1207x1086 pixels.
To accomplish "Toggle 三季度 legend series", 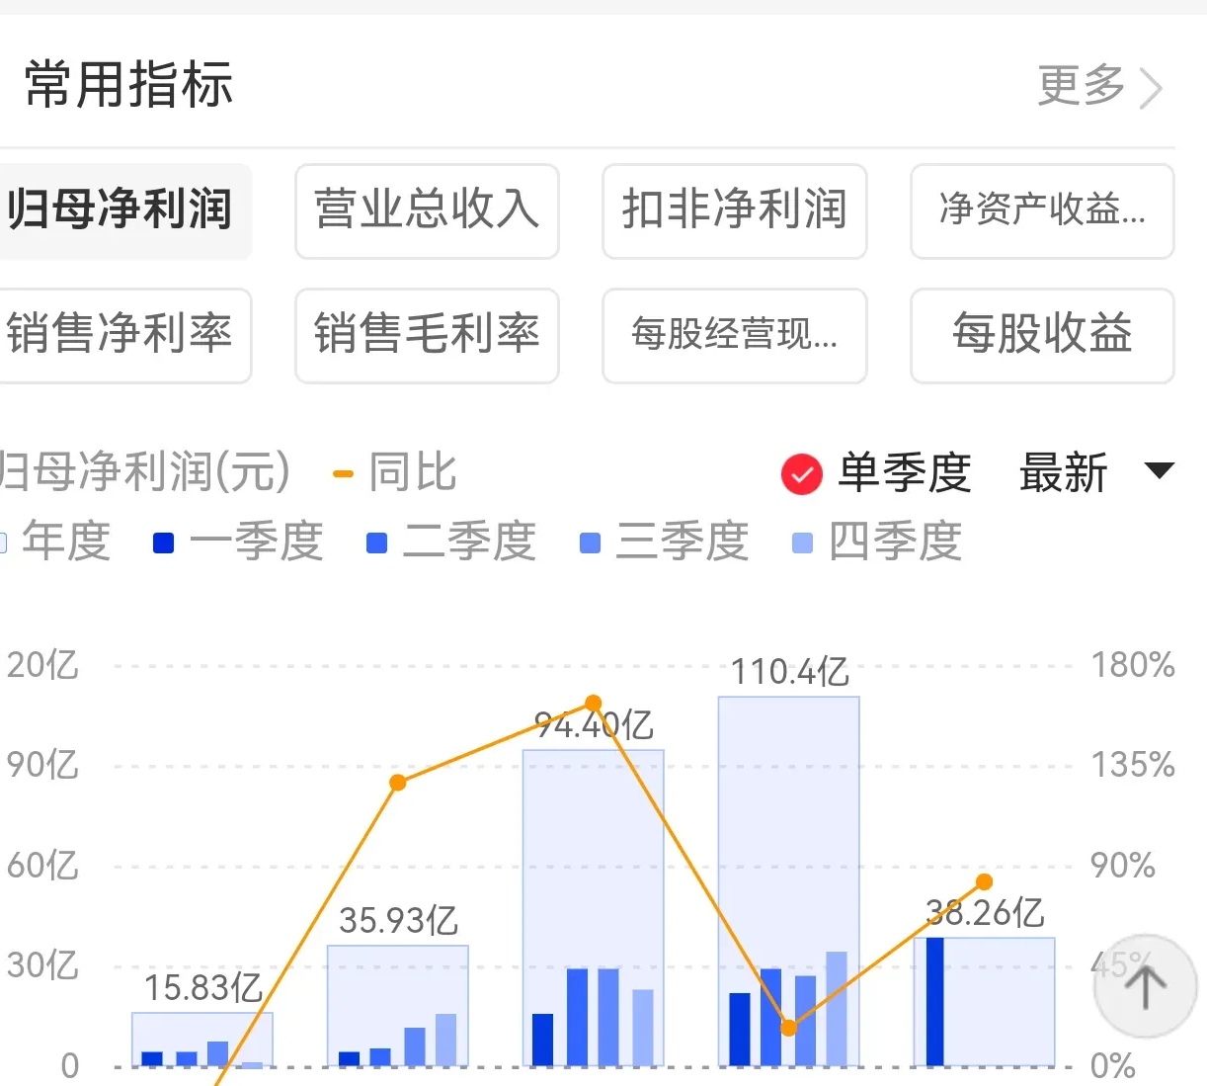I will [664, 542].
